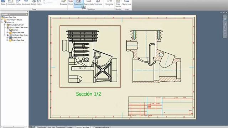
Task: Switch to second Engine MKII tab
Action: [x=66, y=127]
